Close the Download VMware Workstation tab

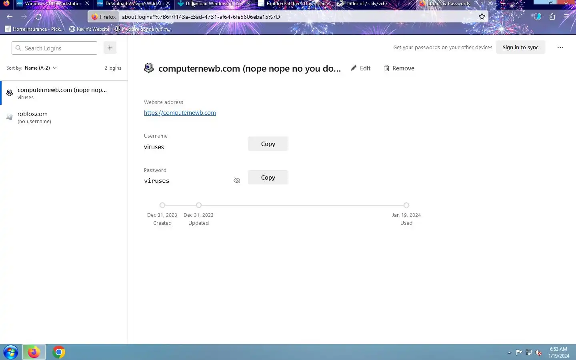168,4
